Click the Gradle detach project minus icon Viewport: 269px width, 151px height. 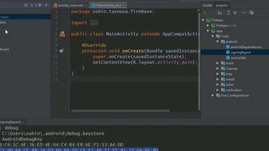click(212, 13)
